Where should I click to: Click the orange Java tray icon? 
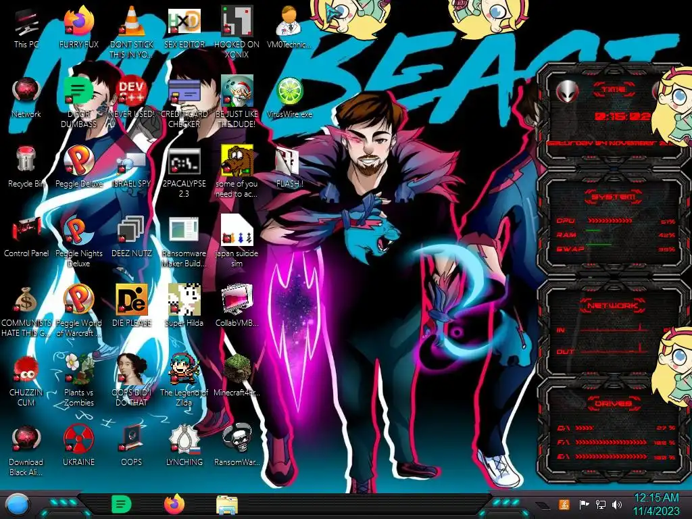coord(564,504)
